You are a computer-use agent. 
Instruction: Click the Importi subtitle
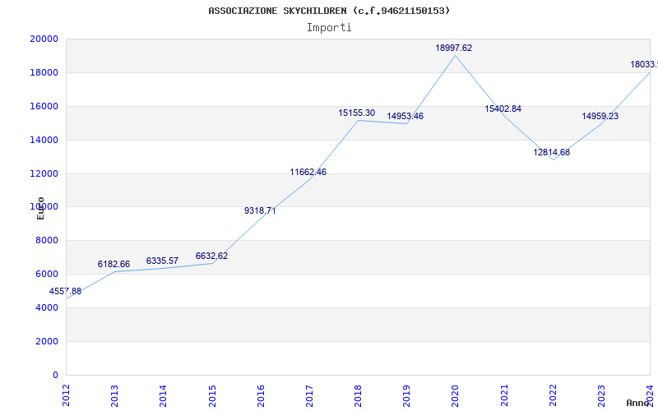point(329,28)
